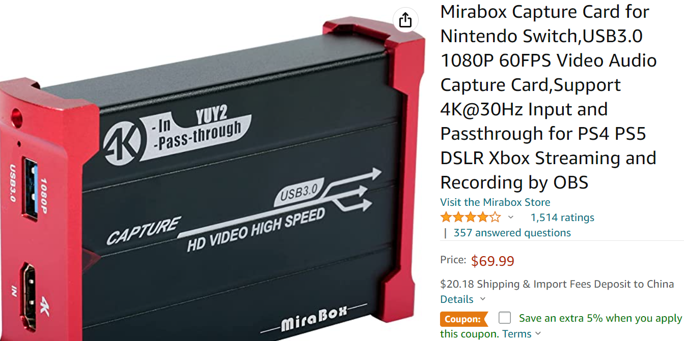Click the share icon above the product image

click(x=405, y=20)
